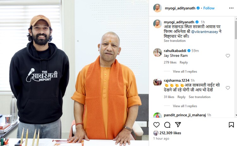The height and width of the screenshot is (146, 237).
Task: Open rahulkabaddi's profile avatar
Action: 157,53
